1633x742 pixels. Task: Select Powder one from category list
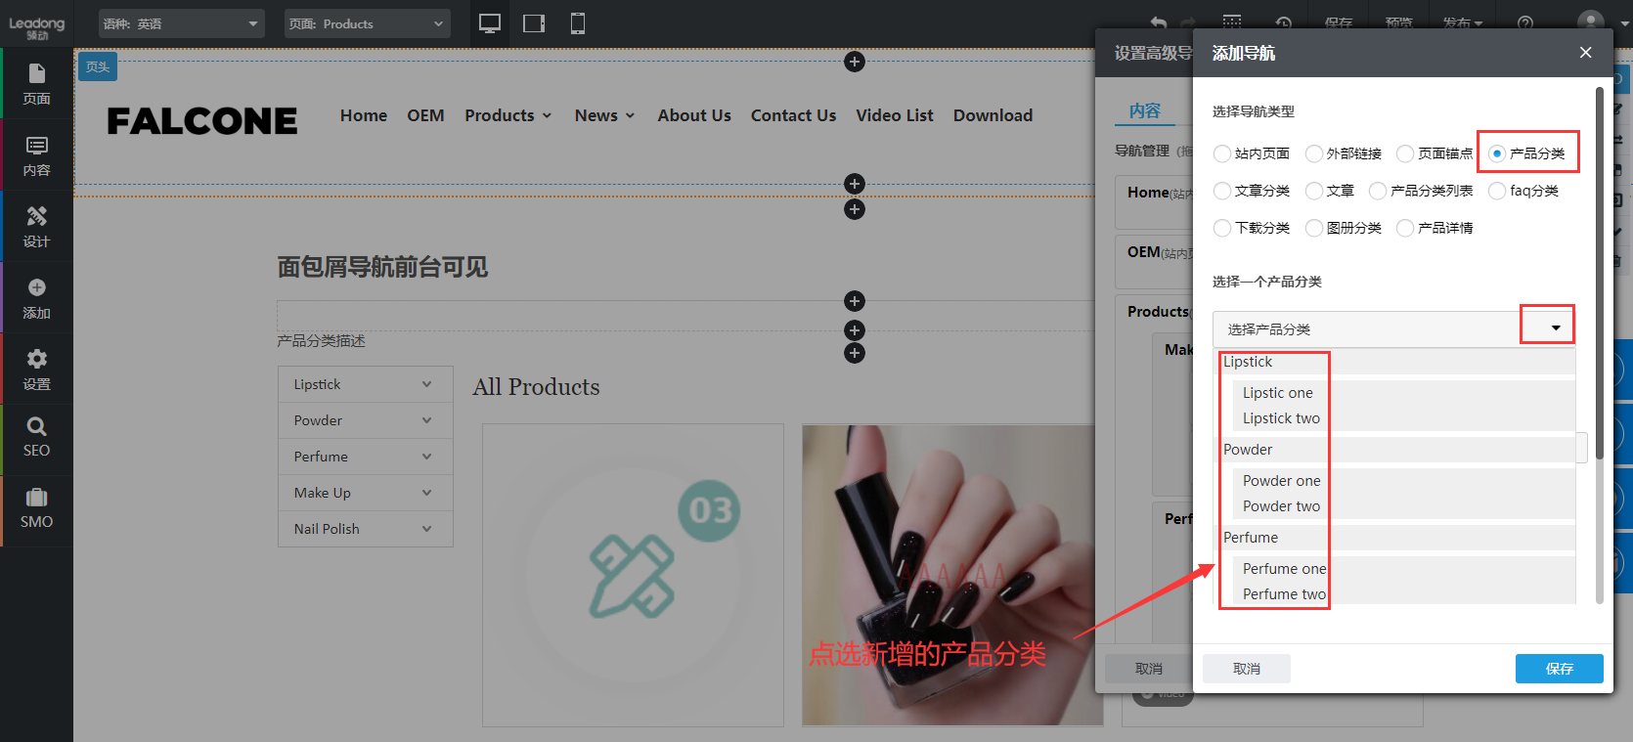tap(1281, 481)
